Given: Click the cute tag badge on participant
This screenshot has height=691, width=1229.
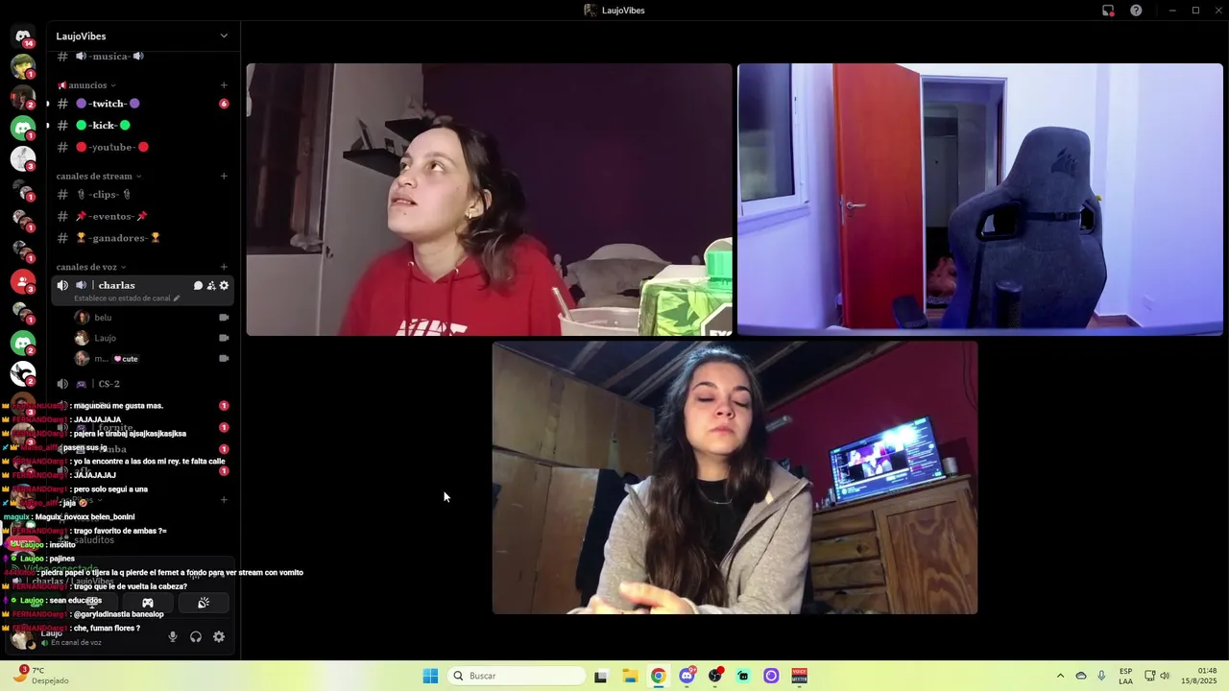Looking at the screenshot, I should point(126,359).
